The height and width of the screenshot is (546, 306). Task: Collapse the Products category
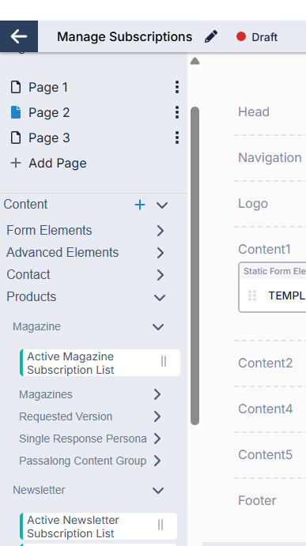tap(160, 298)
